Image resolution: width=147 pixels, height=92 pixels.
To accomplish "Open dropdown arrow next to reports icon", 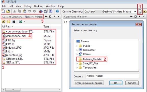I will [x=25, y=21].
